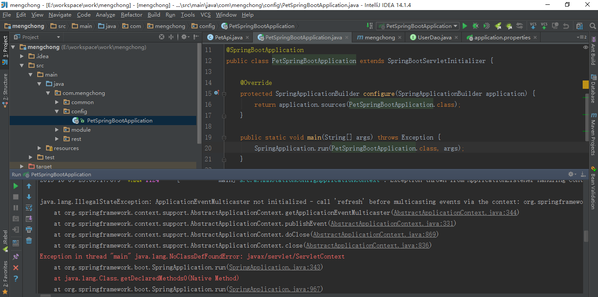Switch to the application.properties tab
The width and height of the screenshot is (598, 297).
click(x=502, y=38)
